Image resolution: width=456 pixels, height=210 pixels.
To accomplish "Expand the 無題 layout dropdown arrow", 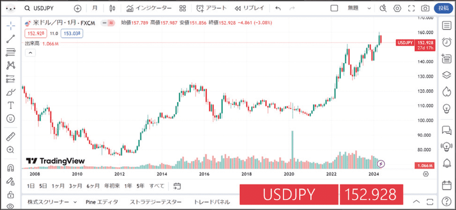I will tap(369, 9).
